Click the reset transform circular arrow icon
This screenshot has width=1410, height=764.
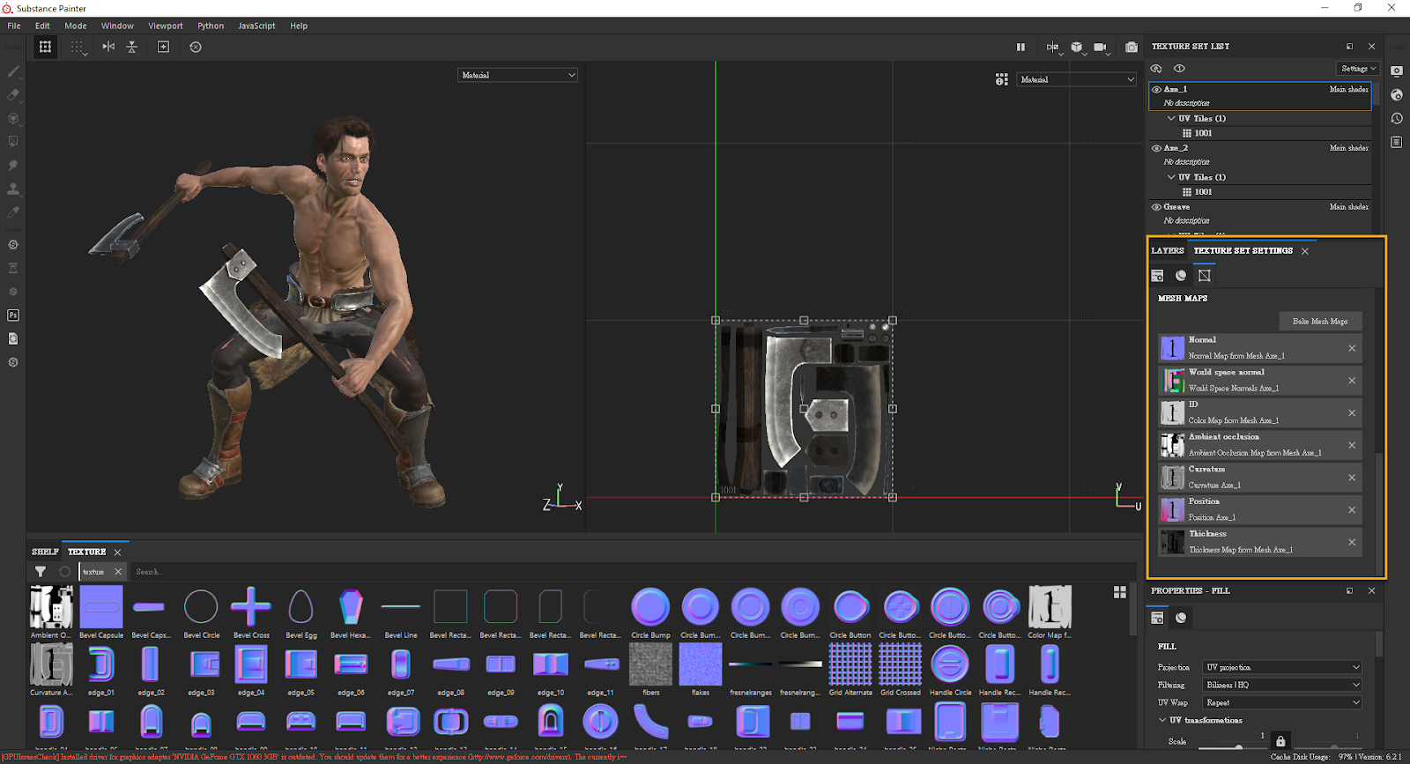click(196, 47)
